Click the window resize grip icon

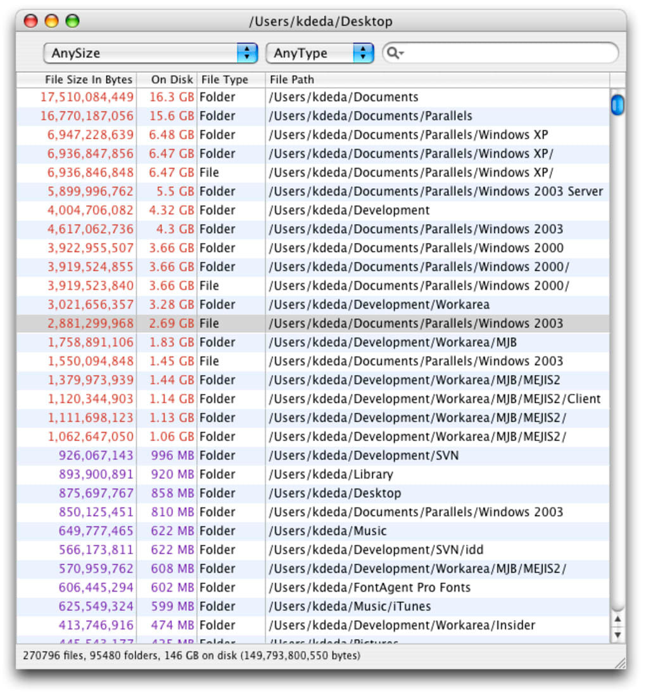pyautogui.click(x=620, y=663)
